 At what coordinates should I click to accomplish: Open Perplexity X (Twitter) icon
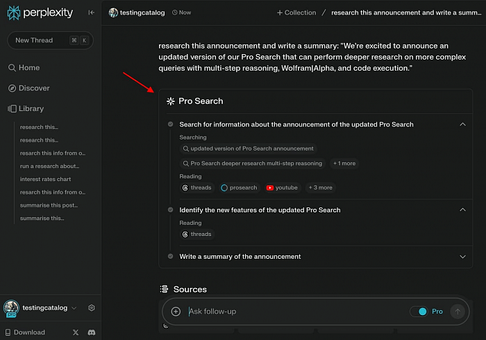click(x=76, y=332)
